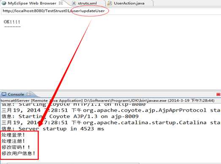Click the globe icon of Web Browser tab
Image resolution: width=221 pixels, height=164 pixels.
(4, 3)
